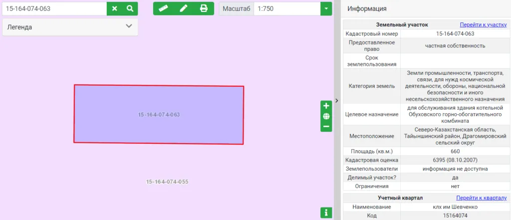The height and width of the screenshot is (220, 511).
Task: Clear the cadastral search field with X
Action: 115,8
